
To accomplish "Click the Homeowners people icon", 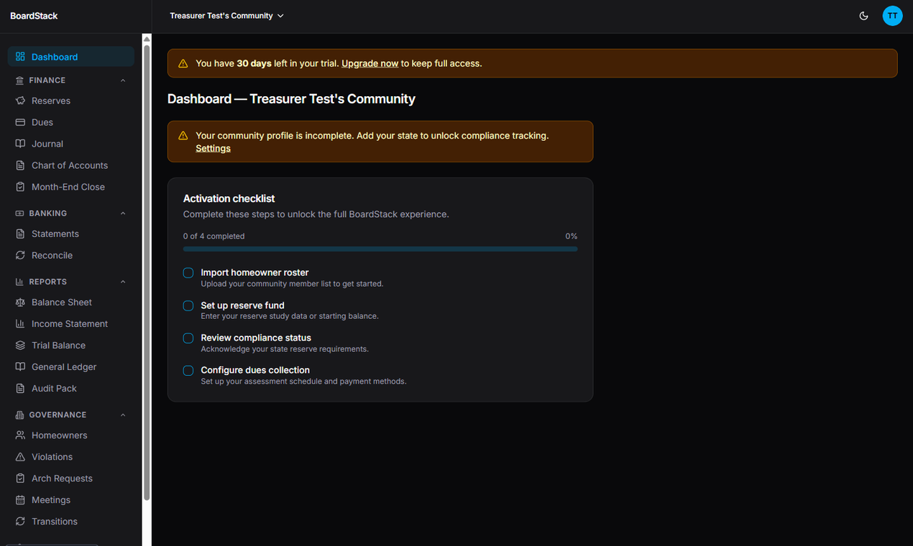I will (20, 435).
